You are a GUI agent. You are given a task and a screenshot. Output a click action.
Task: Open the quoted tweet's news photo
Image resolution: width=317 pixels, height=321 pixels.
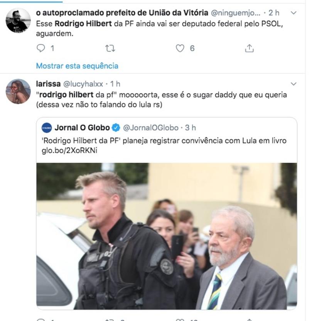pyautogui.click(x=167, y=236)
